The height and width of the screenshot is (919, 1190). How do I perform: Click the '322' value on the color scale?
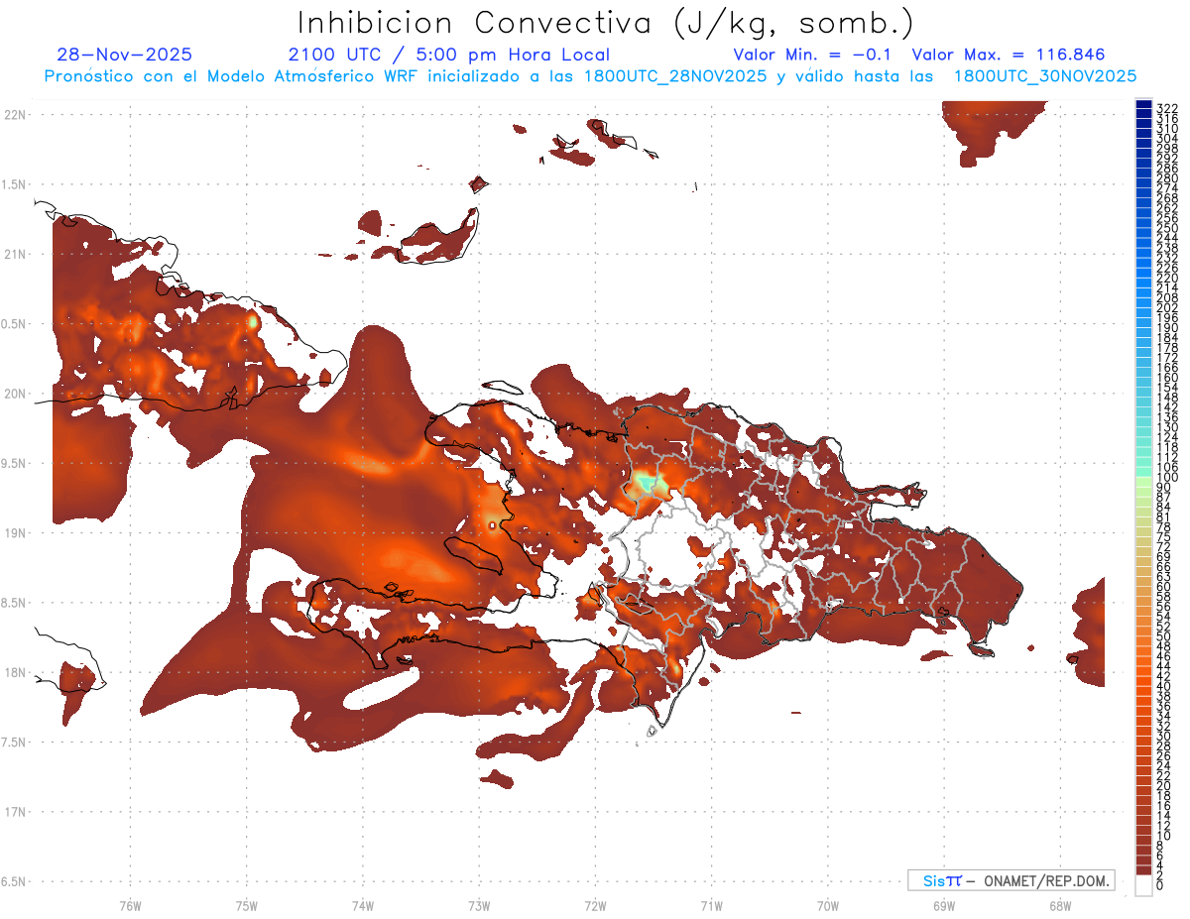[x=1167, y=108]
